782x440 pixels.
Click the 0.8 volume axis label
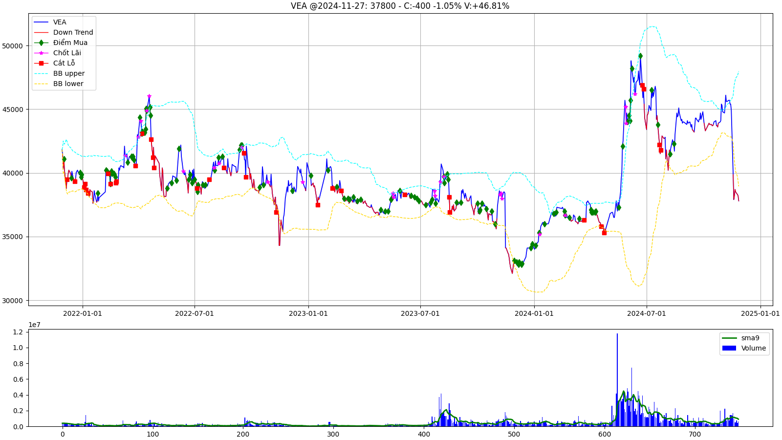tap(18, 364)
